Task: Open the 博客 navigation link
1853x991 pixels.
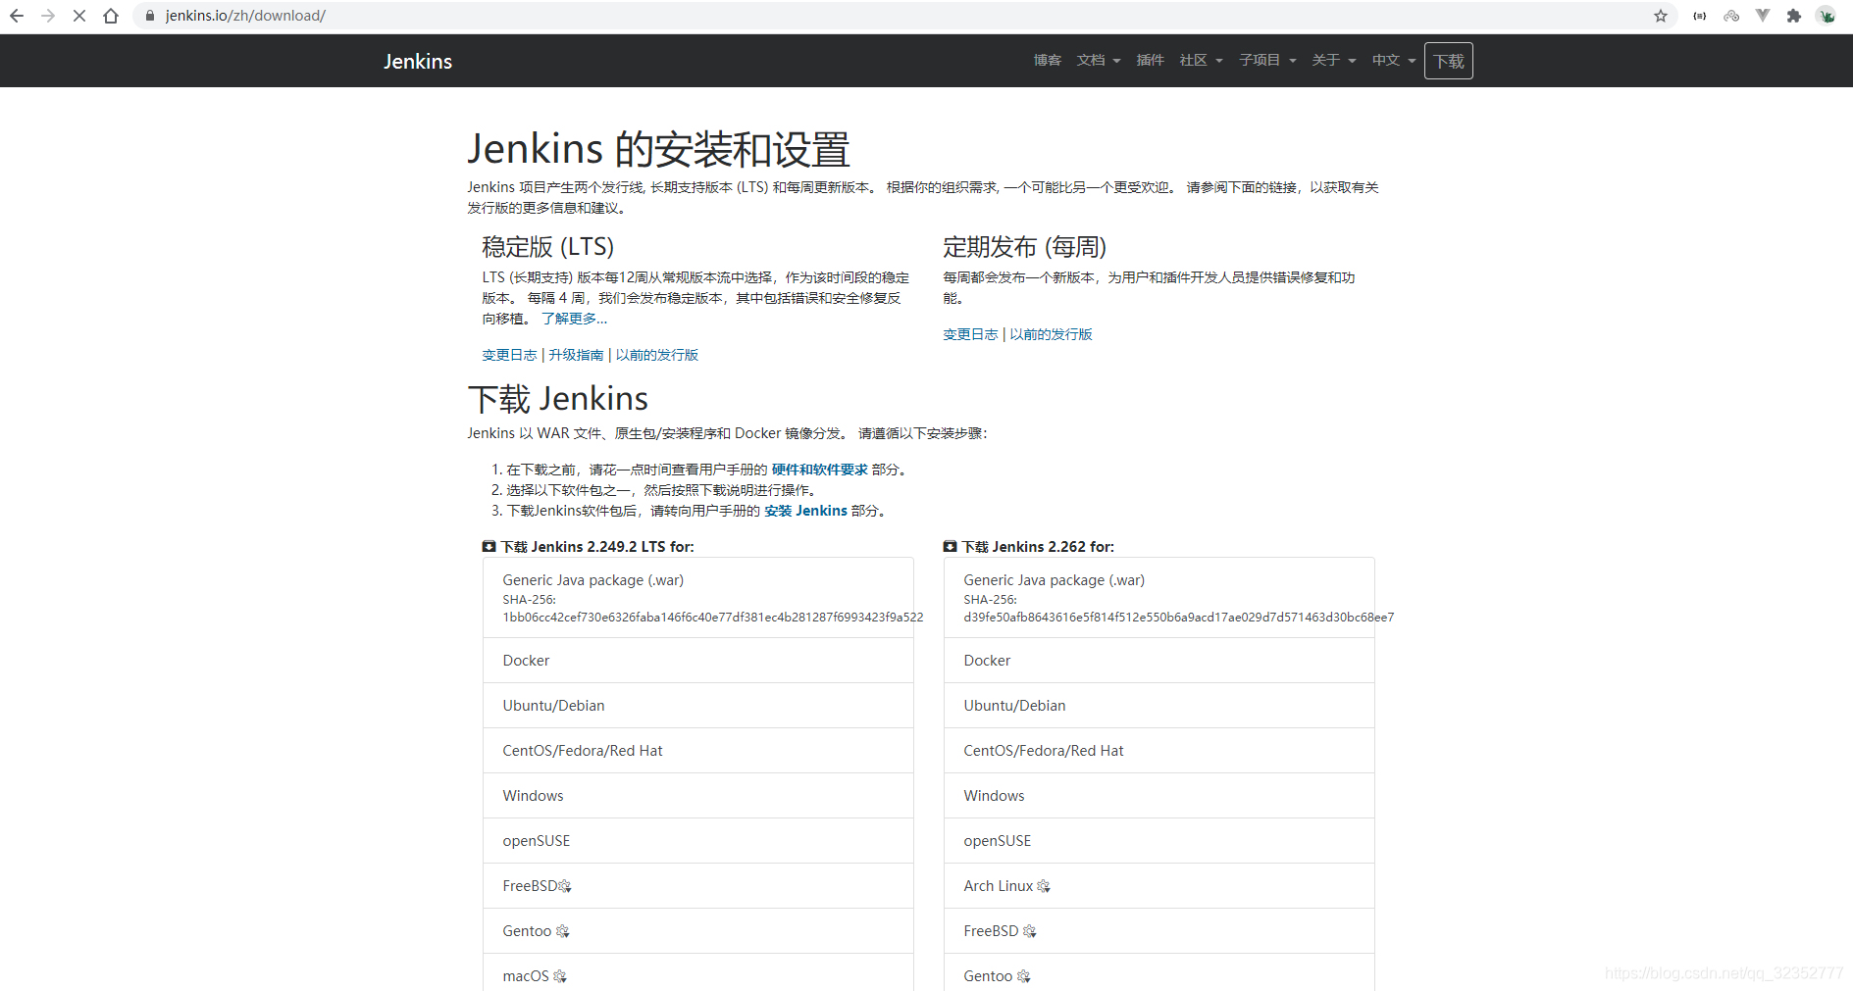Action: tap(1048, 60)
